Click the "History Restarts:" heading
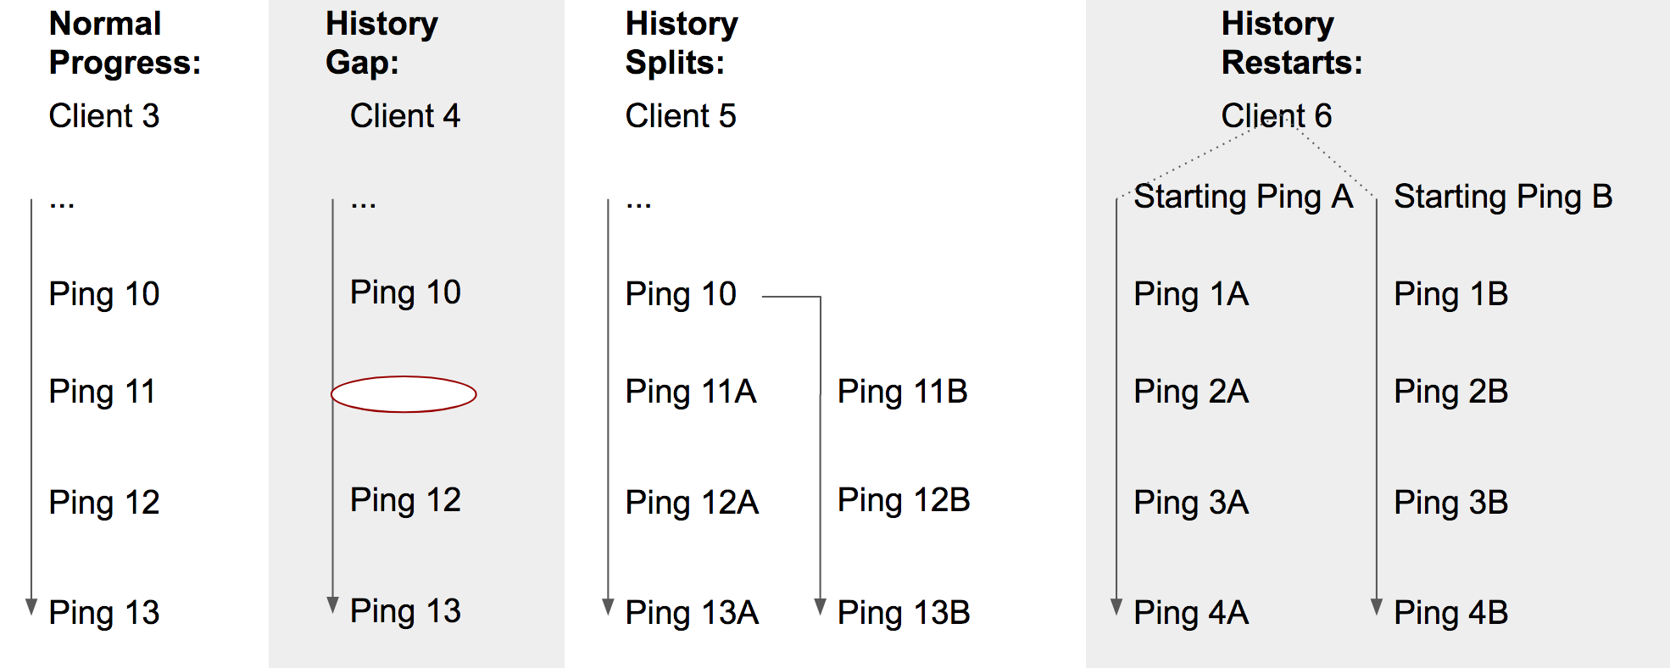This screenshot has height=668, width=1670. click(1291, 43)
